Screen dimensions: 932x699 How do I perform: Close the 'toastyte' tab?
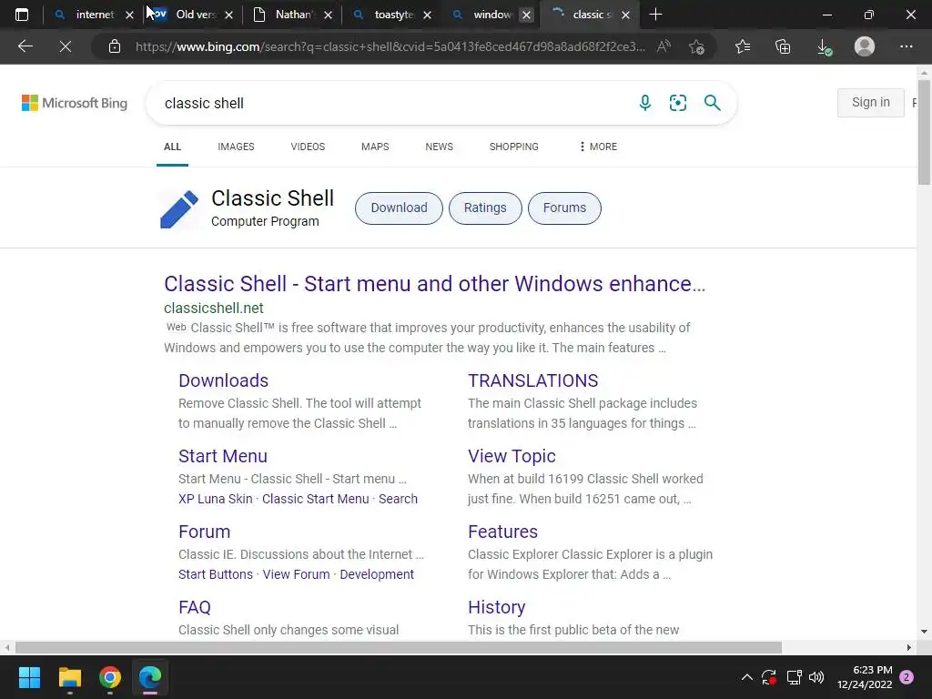click(x=428, y=15)
